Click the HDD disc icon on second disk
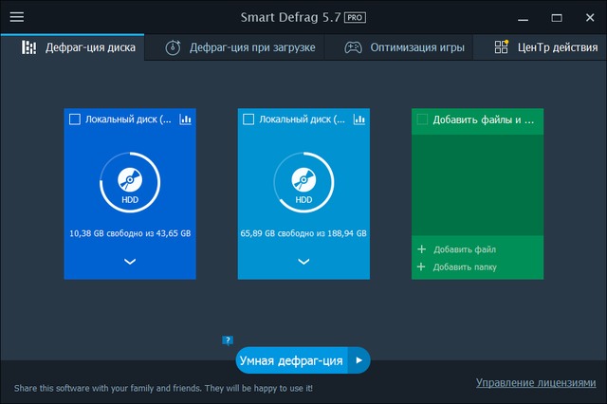The width and height of the screenshot is (607, 404). click(303, 180)
